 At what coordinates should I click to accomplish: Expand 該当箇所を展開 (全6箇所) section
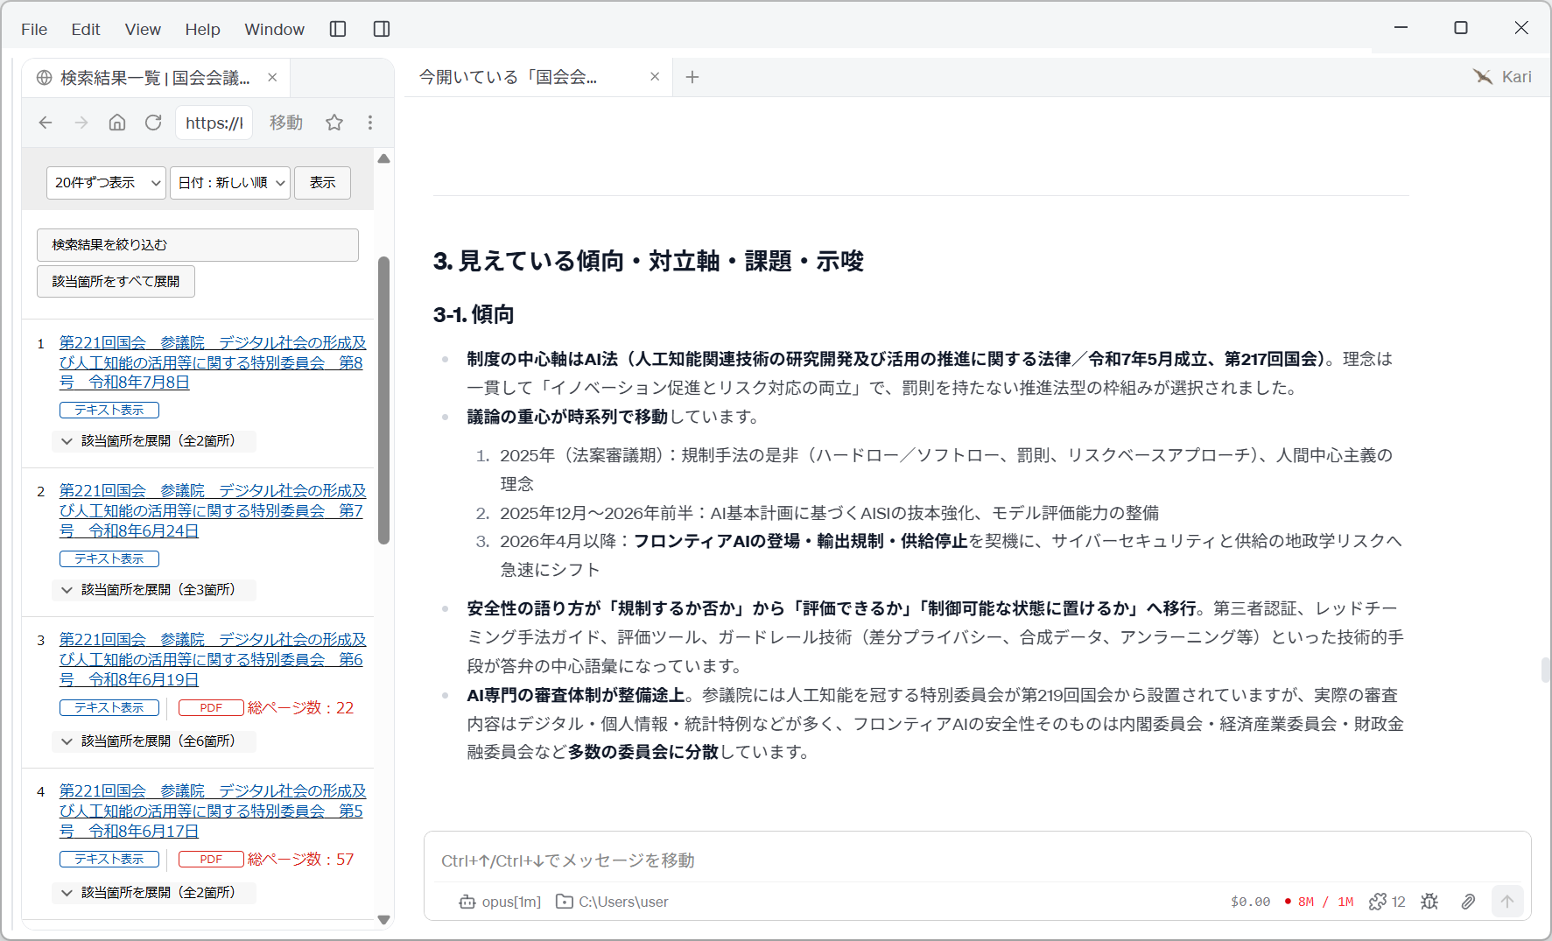154,741
